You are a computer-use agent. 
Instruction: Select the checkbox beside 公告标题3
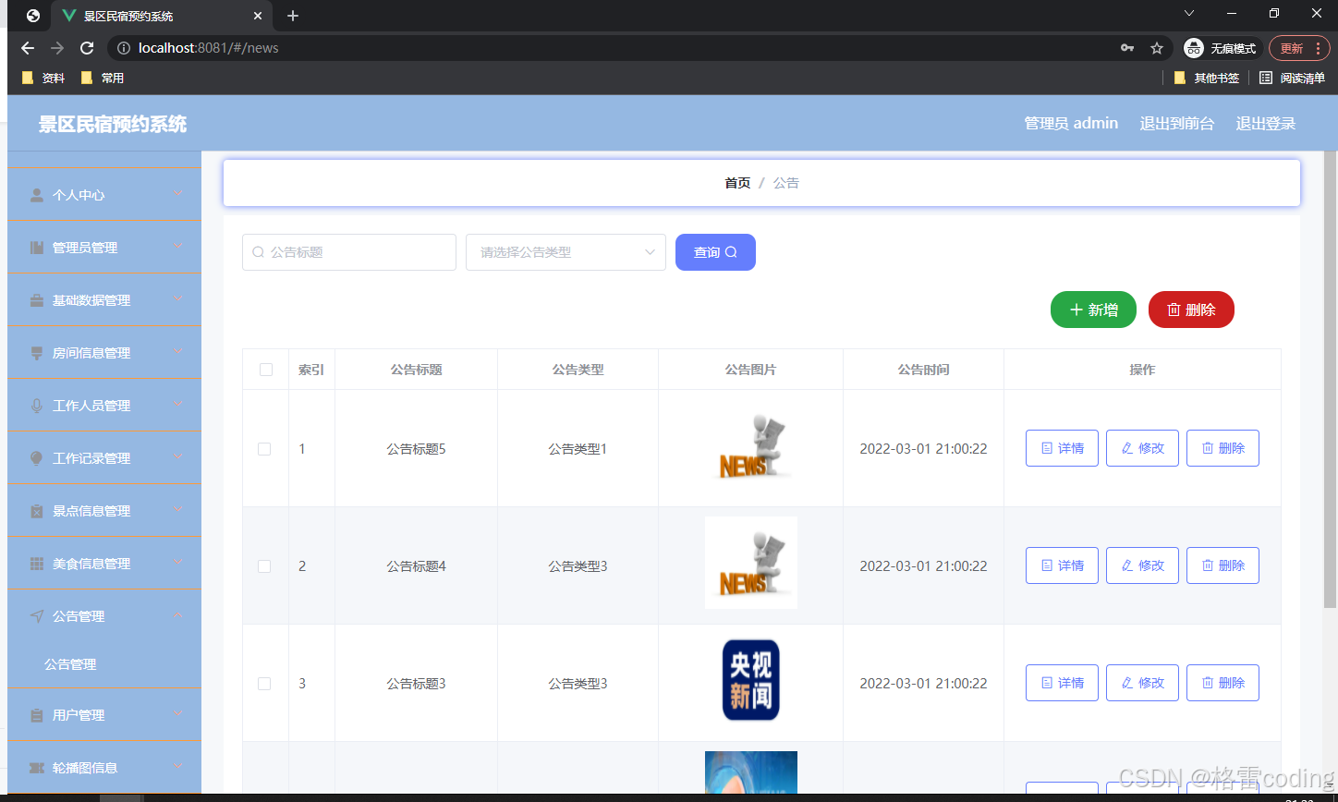[x=264, y=683]
